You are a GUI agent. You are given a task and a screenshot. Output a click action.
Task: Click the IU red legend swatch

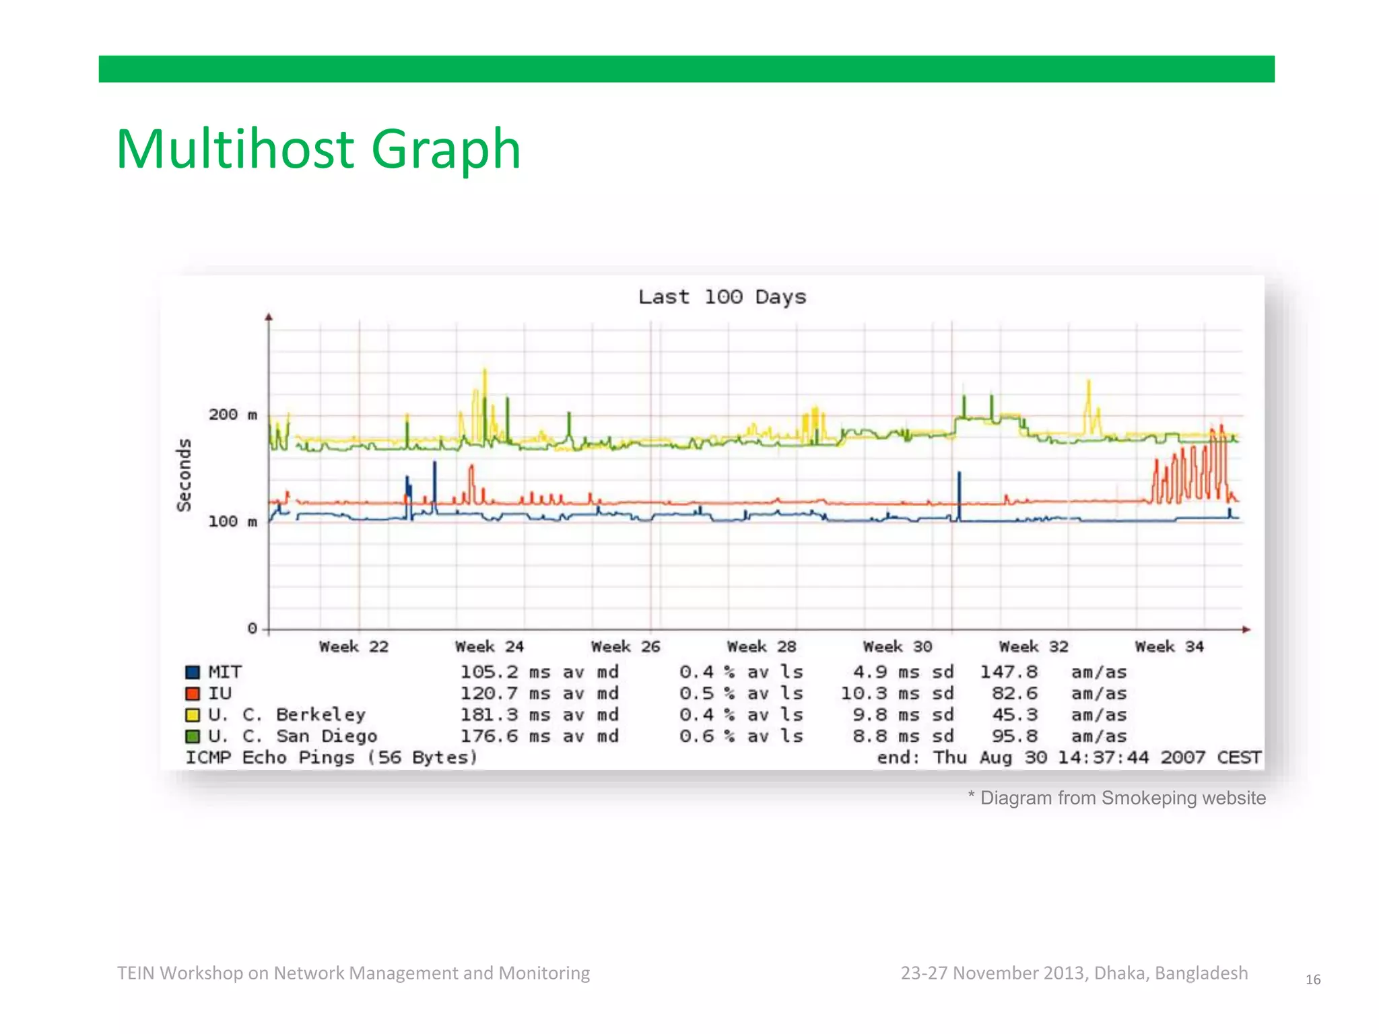tap(193, 693)
